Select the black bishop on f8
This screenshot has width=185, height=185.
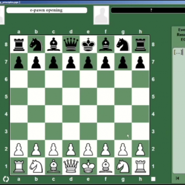click(106, 44)
